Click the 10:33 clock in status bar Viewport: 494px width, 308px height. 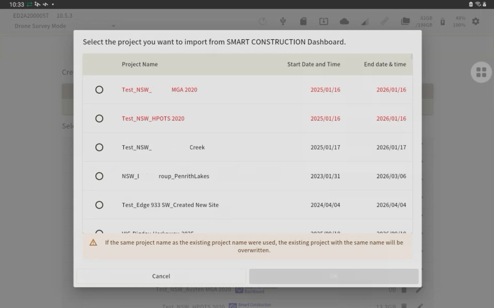17,5
